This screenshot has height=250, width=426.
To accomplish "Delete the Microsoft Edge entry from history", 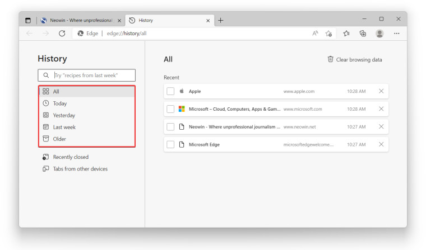I will click(x=381, y=144).
